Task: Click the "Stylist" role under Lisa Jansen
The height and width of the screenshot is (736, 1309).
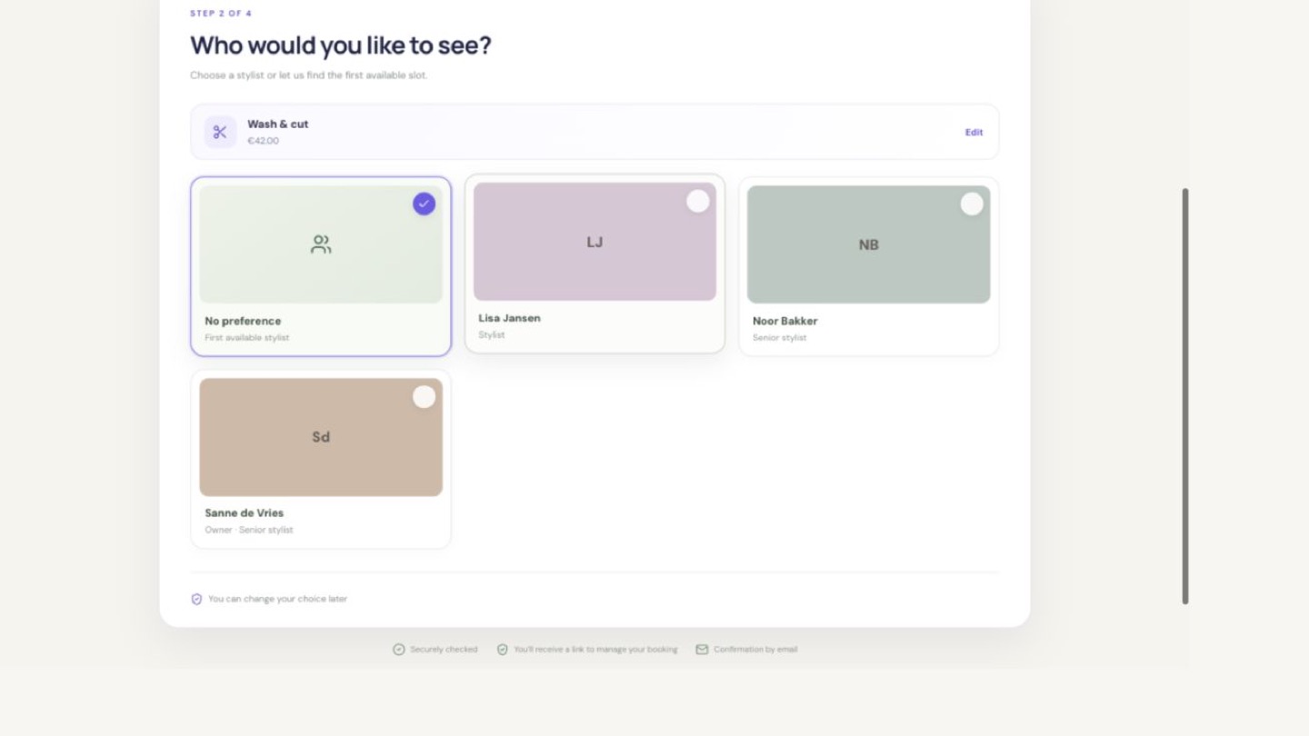Action: (x=492, y=335)
